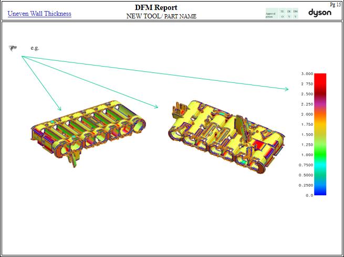Screen dimensions: 344x257
Task: Click the O value under TE
Action: click(282, 16)
